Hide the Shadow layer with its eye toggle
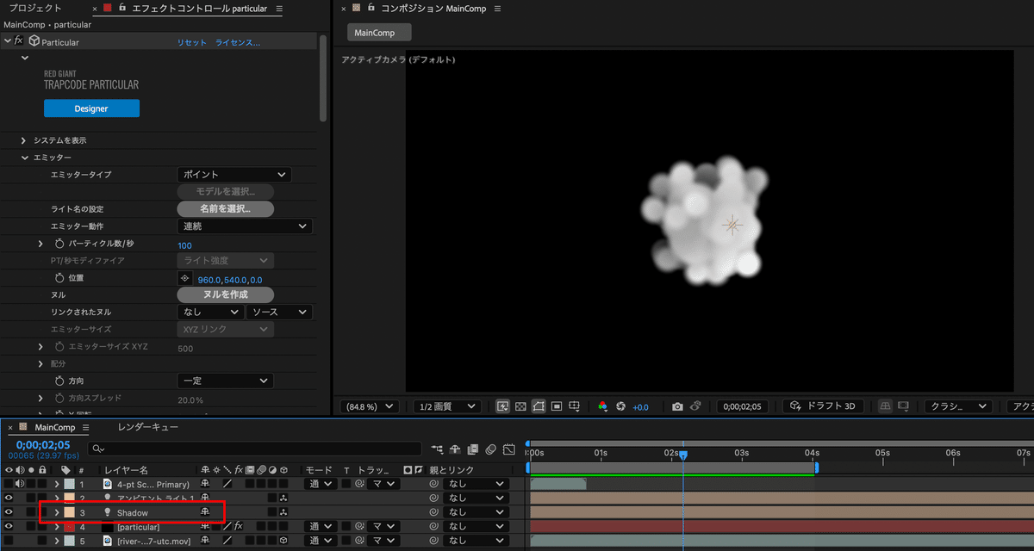 (9, 512)
